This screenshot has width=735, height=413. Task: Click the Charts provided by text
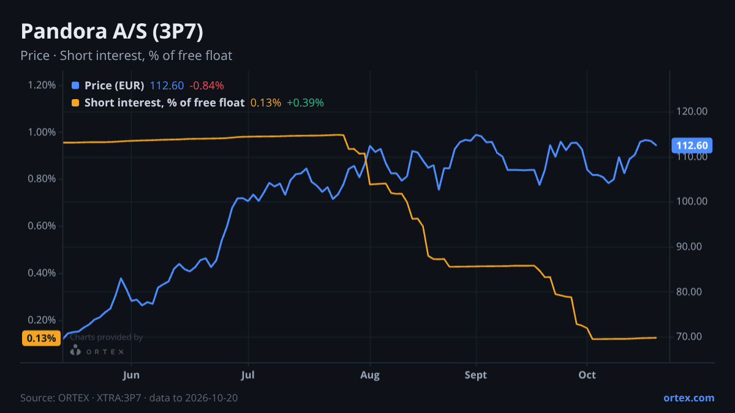106,337
